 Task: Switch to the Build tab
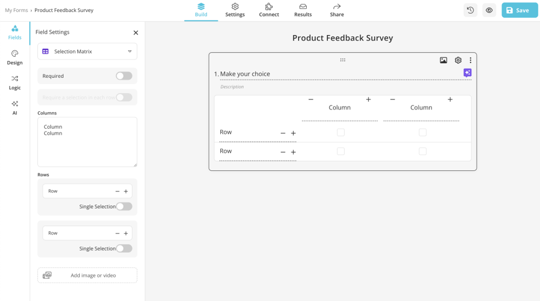(x=201, y=10)
